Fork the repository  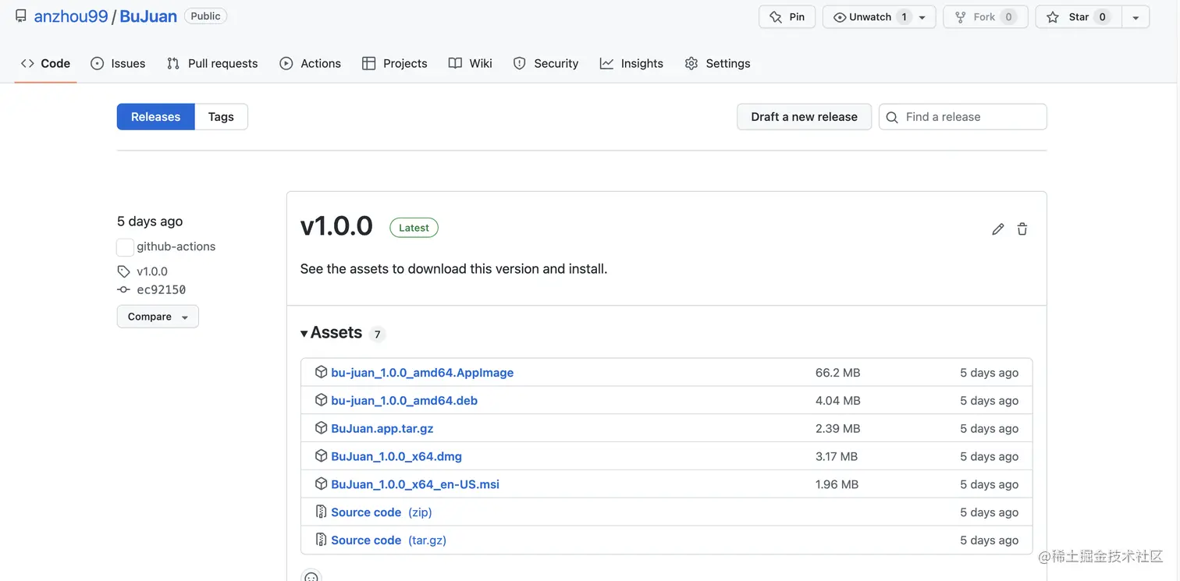(x=985, y=17)
